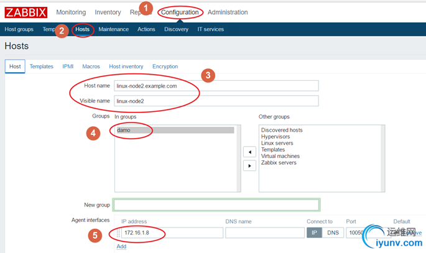Add a new agent interface
This screenshot has width=426, height=253.
click(x=121, y=247)
